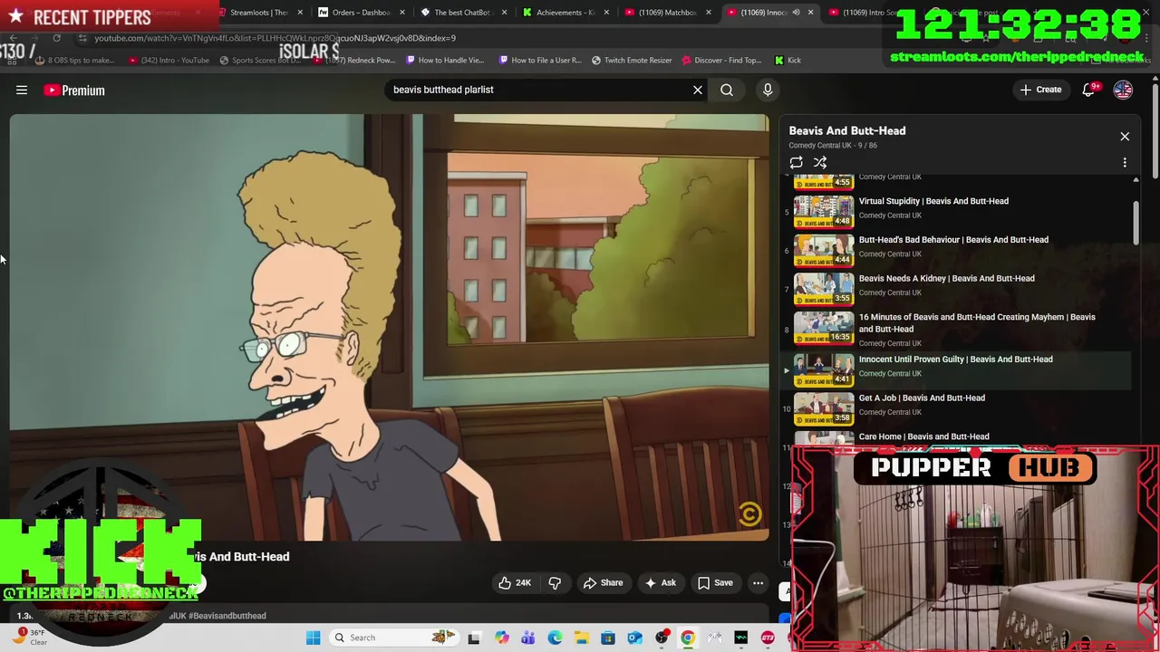Click the magnifying glass search button
1160x652 pixels.
tap(727, 90)
